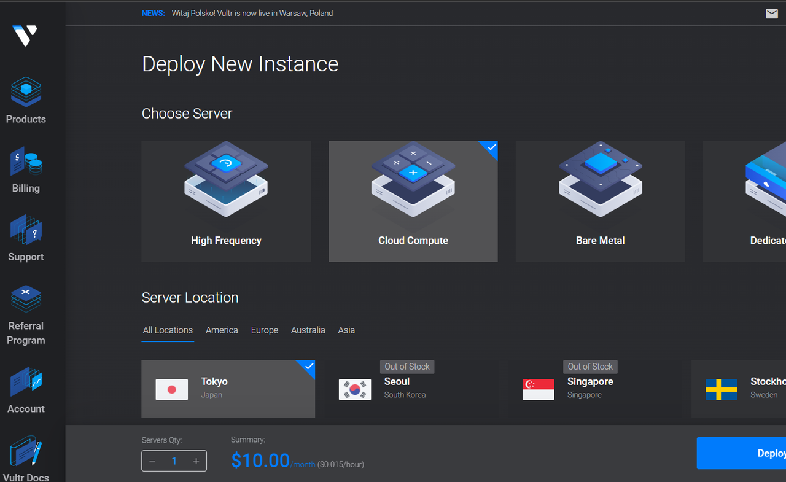Click the NEWS: label
Image resolution: width=786 pixels, height=482 pixels.
(x=154, y=13)
